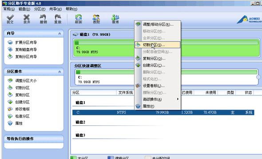Click the 设置卷标(L) icon in the context menu
The width and height of the screenshot is (262, 159).
pos(138,86)
